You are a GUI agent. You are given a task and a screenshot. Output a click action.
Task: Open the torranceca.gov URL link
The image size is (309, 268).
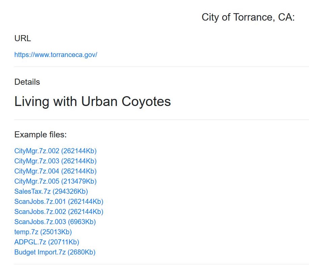pyautogui.click(x=56, y=55)
